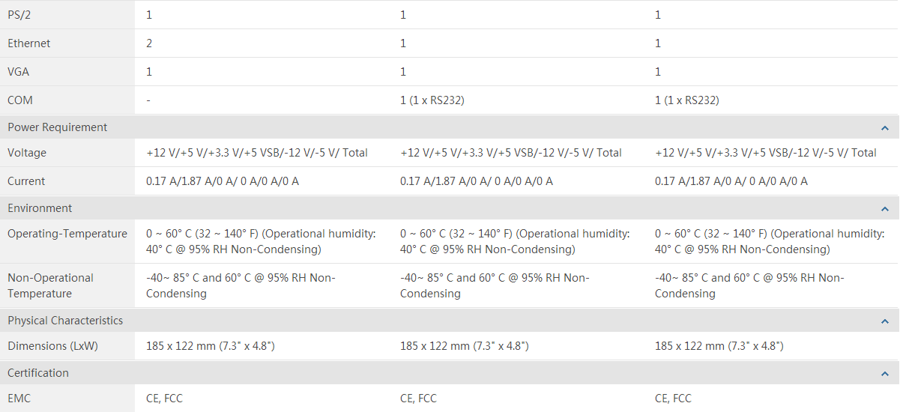The image size is (900, 412).
Task: Click the Power Requirement header text
Action: [58, 127]
